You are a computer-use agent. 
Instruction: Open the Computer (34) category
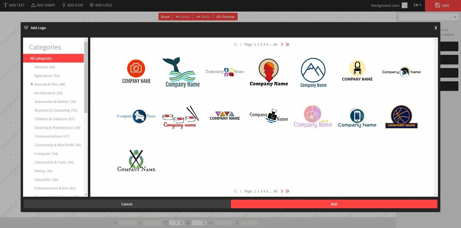46,153
